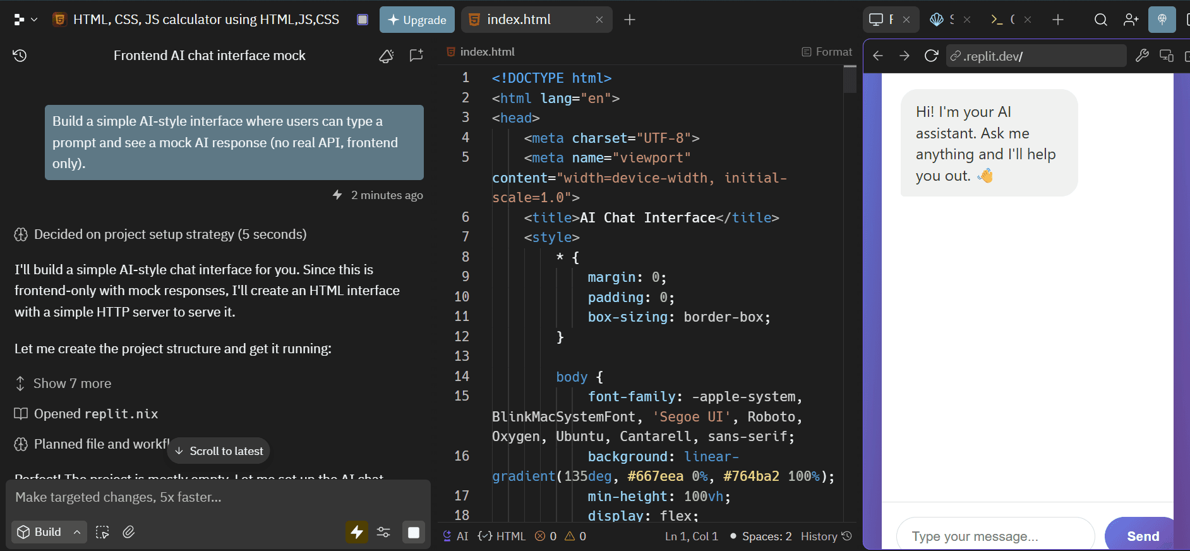The width and height of the screenshot is (1190, 551).
Task: Click the purple square icon beside project title
Action: pyautogui.click(x=363, y=20)
